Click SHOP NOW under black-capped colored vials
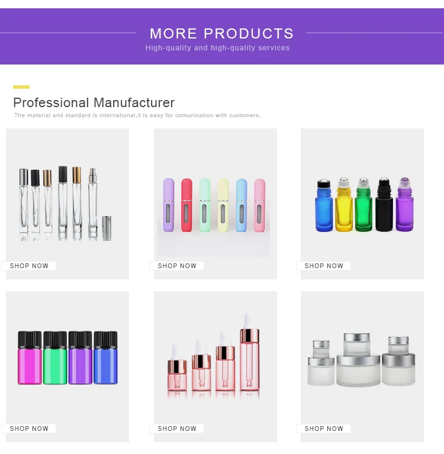The image size is (444, 454). point(28,429)
